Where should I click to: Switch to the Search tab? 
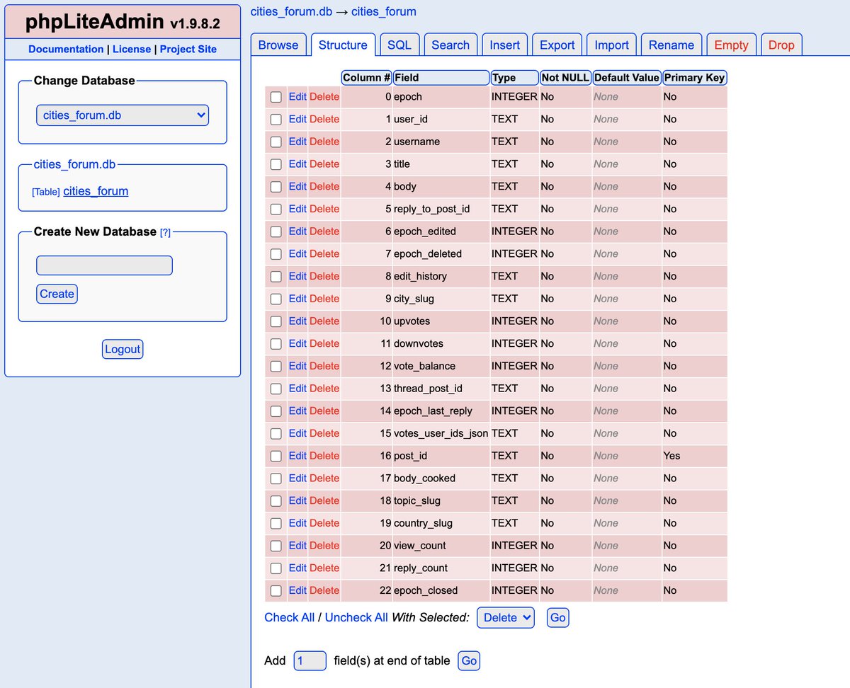tap(450, 45)
